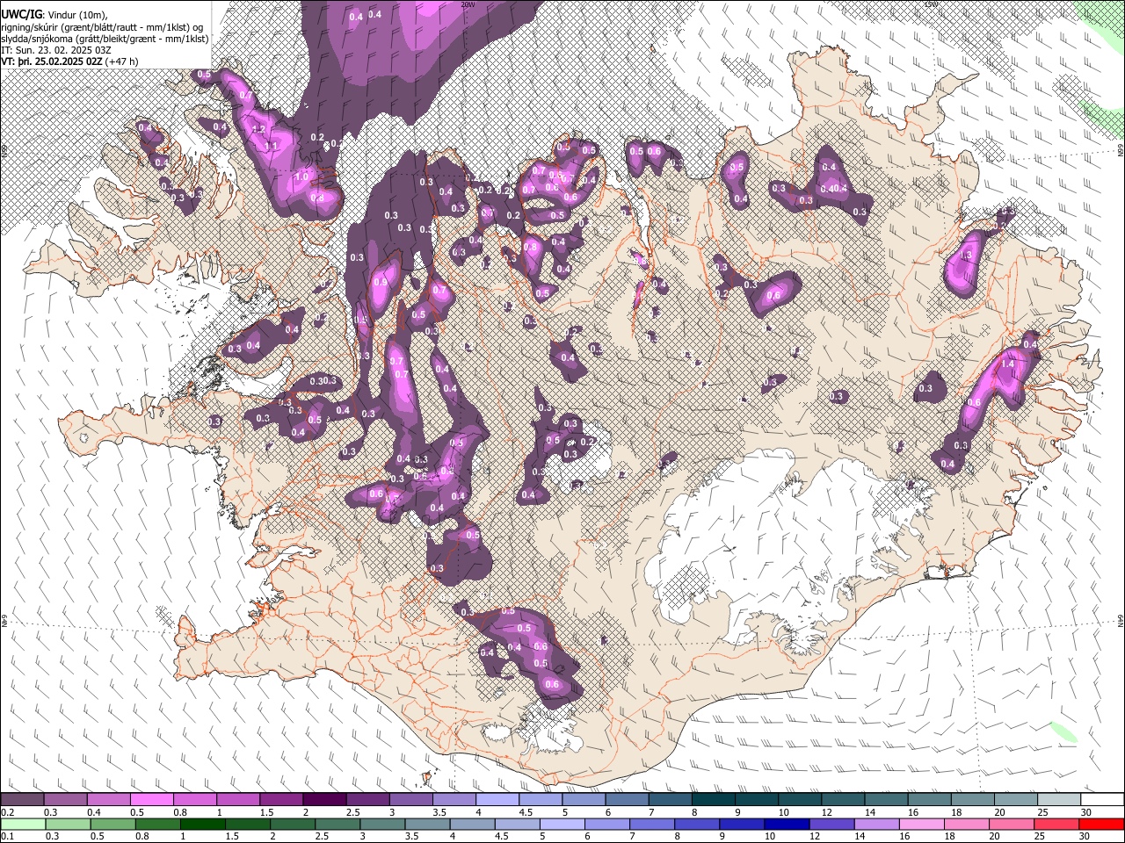Click bottom legend swatch between 1 and 1.5
This screenshot has width=1125, height=843.
point(204,824)
